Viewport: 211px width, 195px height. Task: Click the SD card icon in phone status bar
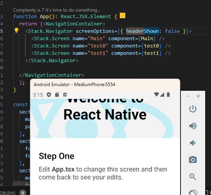click(57, 95)
